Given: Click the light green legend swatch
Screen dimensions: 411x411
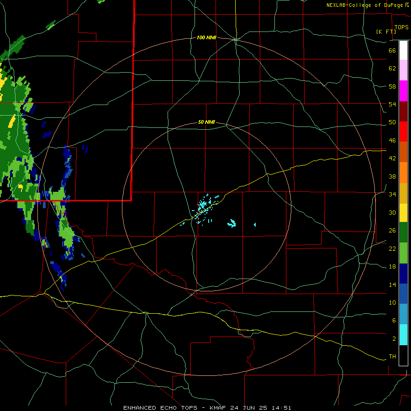Looking at the screenshot, I should [403, 253].
